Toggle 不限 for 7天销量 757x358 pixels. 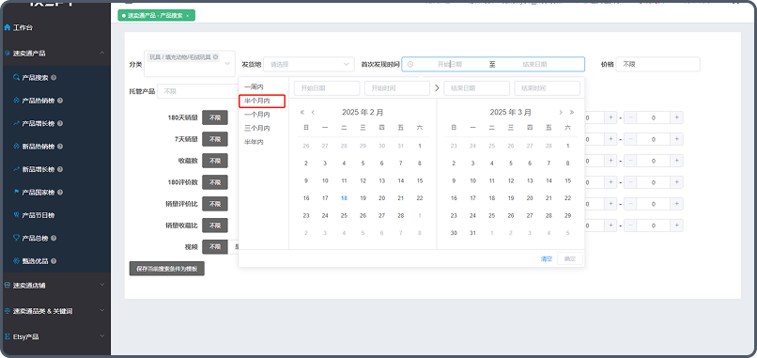pos(215,139)
